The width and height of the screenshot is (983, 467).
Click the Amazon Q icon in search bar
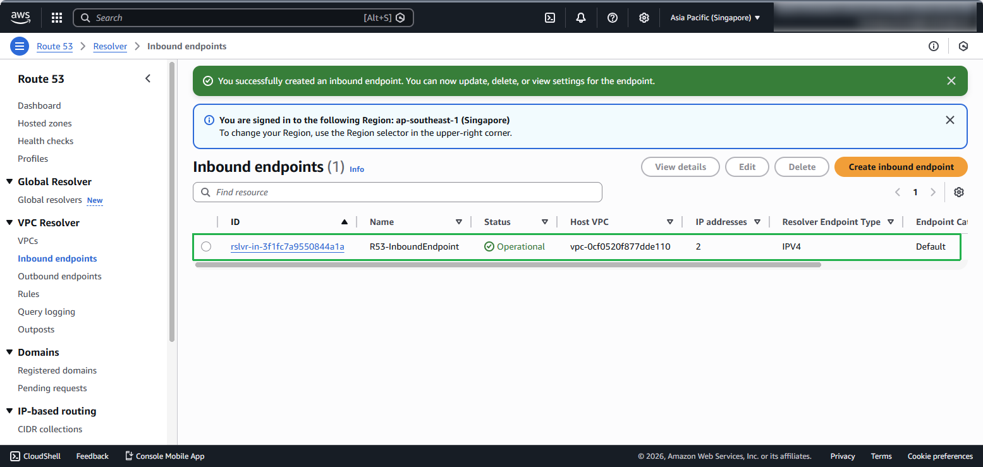pyautogui.click(x=400, y=18)
